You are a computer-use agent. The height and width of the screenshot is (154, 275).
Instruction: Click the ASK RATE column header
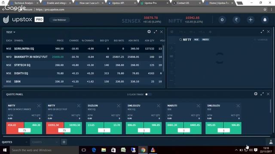[x=134, y=41]
